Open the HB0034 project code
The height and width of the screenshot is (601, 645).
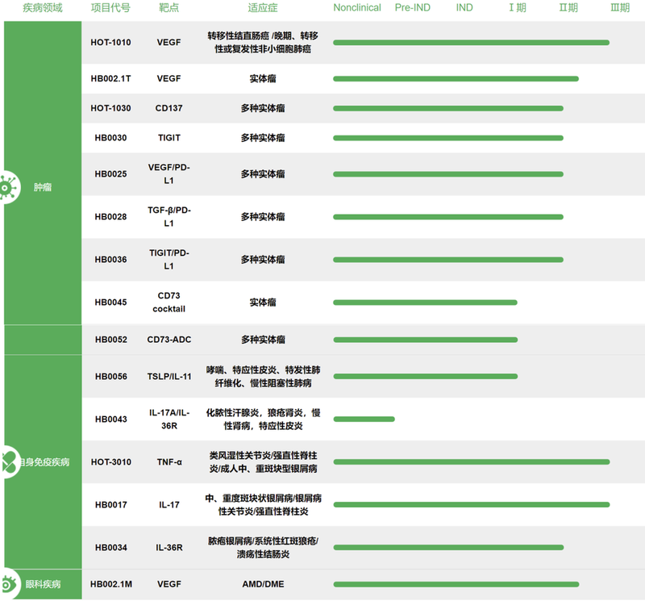pos(110,548)
